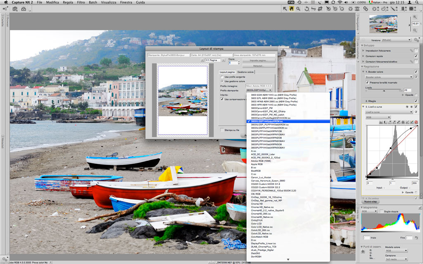The width and height of the screenshot is (423, 264).
Task: Click the Booster colore Livello slider
Action: (384, 90)
